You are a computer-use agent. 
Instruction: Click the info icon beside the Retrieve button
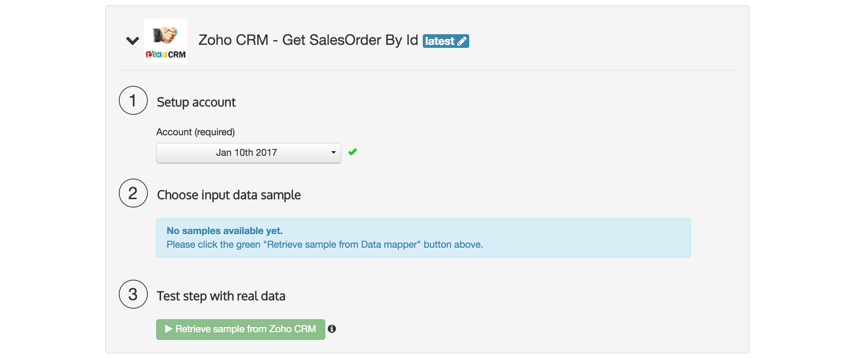point(332,329)
